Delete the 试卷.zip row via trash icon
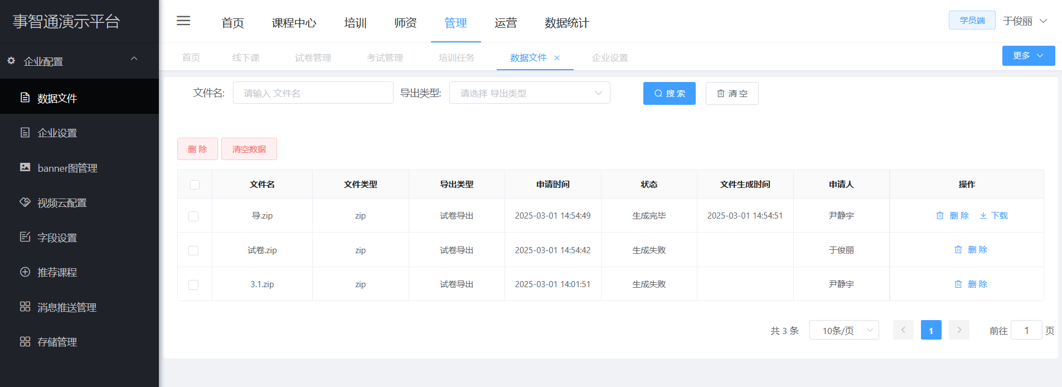The height and width of the screenshot is (387, 1062). point(958,250)
